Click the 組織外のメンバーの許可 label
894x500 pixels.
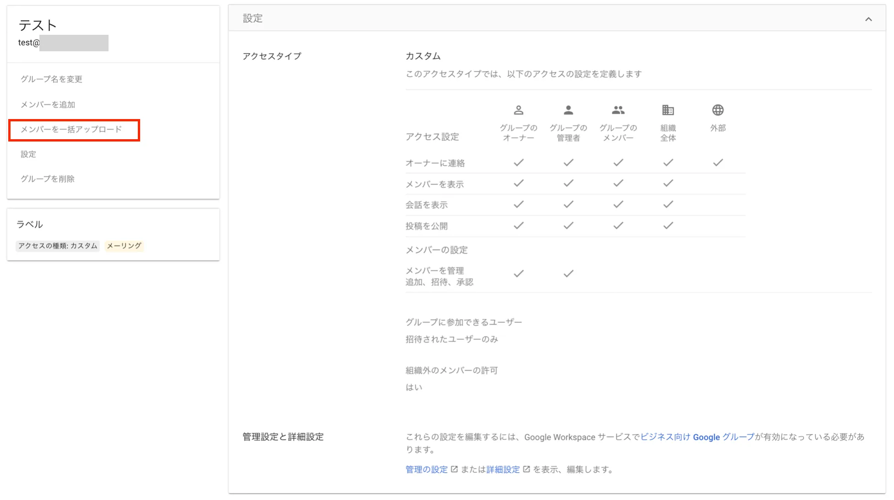point(452,370)
